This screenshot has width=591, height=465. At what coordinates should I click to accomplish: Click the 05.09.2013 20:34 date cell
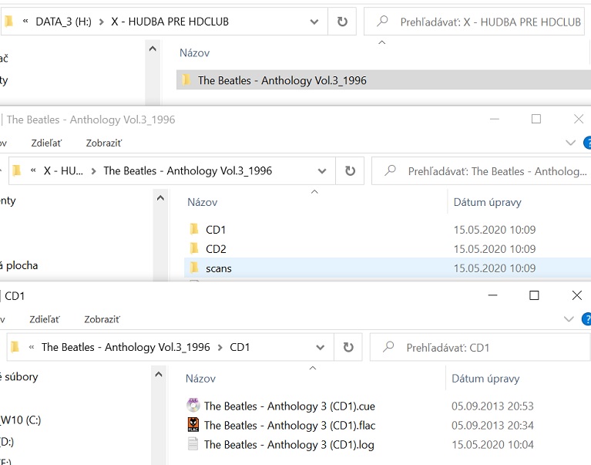492,426
